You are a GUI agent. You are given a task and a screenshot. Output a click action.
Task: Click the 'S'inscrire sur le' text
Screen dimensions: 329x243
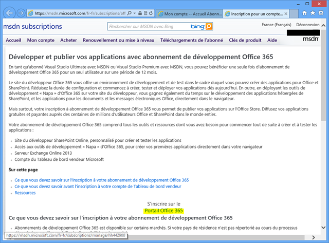point(163,204)
